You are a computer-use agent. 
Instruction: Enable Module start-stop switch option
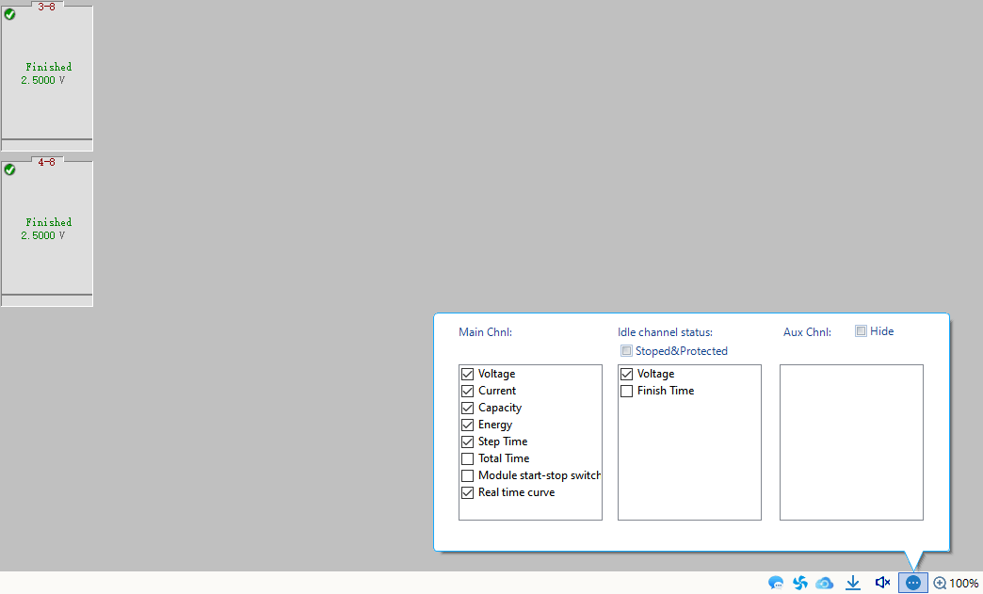[467, 475]
